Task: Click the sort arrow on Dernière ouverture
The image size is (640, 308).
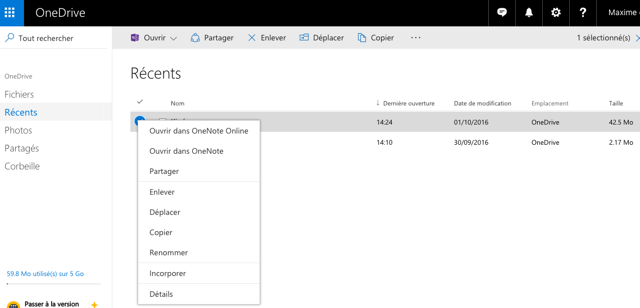Action: [x=378, y=103]
